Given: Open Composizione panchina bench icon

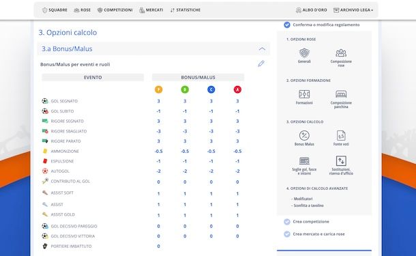Looking at the screenshot, I should click(341, 94).
